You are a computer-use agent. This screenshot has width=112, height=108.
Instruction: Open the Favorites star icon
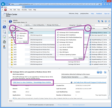click(x=107, y=4)
